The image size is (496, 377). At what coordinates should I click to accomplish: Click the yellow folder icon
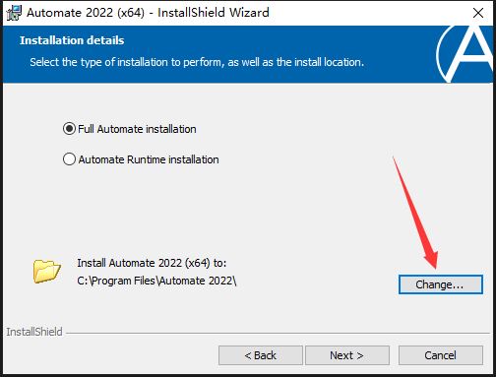46,271
